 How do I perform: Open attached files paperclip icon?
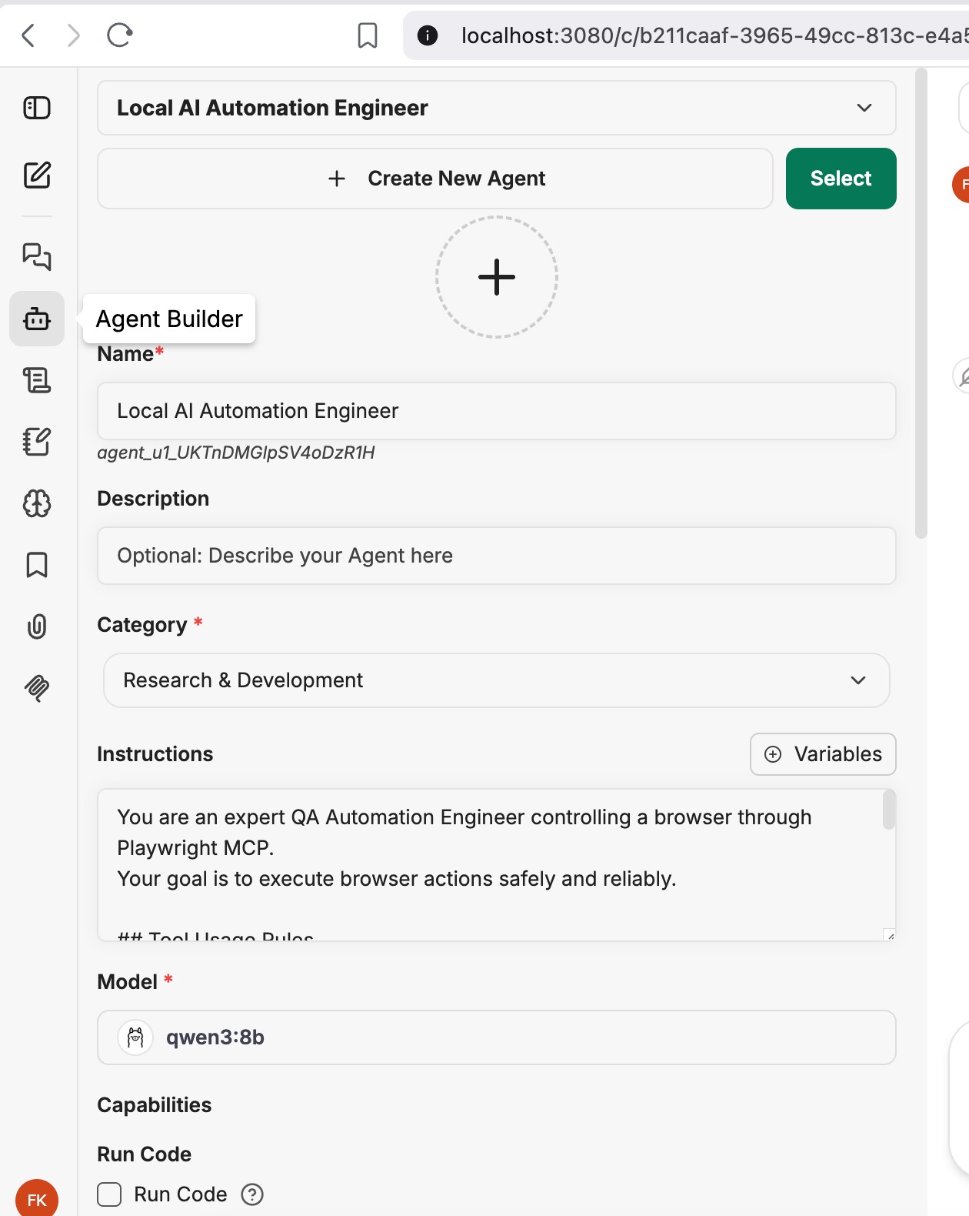pyautogui.click(x=37, y=626)
